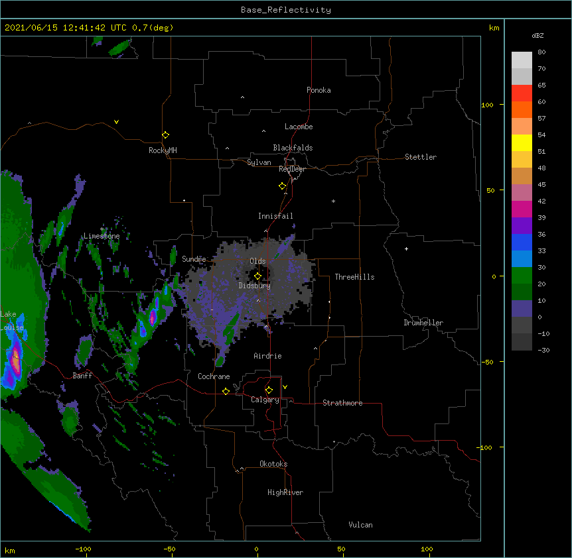Click the orange 60 dBZ legend swatch
The height and width of the screenshot is (558, 572).
click(522, 109)
